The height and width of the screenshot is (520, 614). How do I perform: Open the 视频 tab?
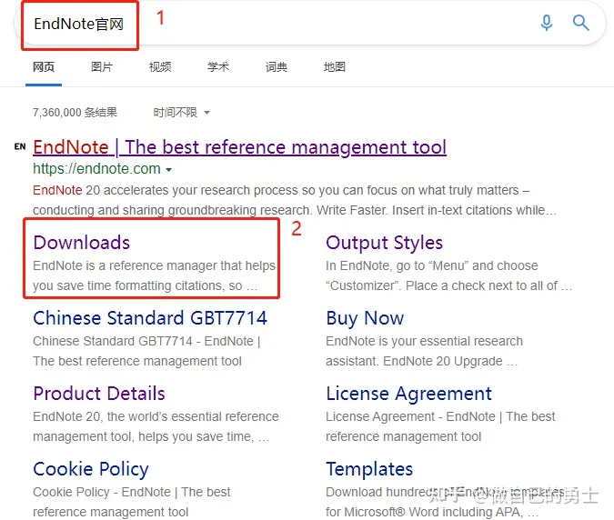coord(160,67)
